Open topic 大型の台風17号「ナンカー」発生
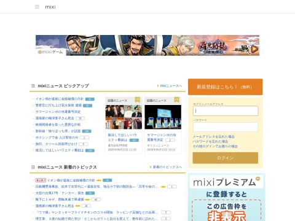Viewport: 295px width, 221px height. click(x=60, y=193)
